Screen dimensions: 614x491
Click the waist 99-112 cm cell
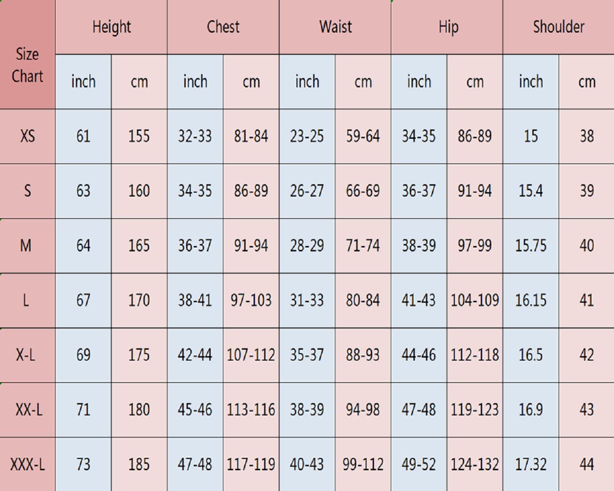tap(363, 465)
